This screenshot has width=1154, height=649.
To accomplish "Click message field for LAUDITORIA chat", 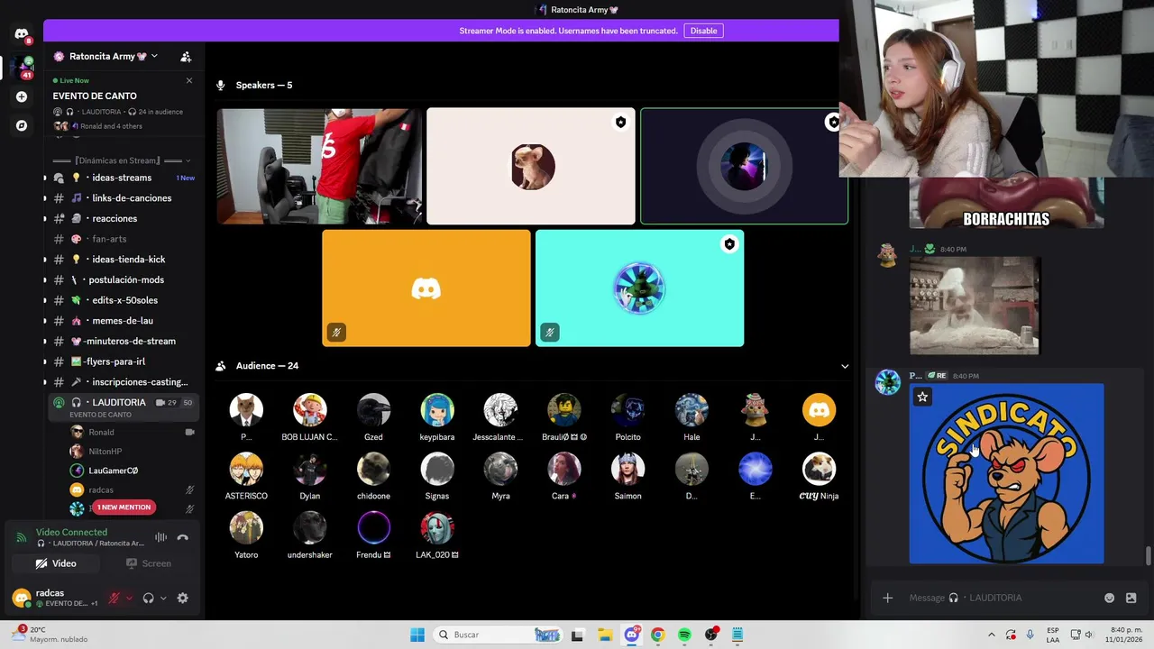I will point(1001,598).
